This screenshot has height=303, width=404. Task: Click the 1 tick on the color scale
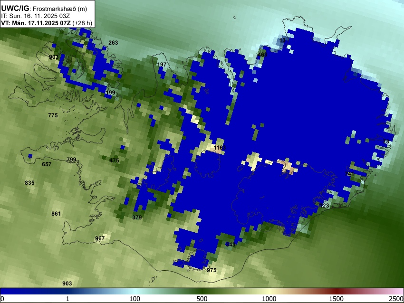click(x=67, y=299)
